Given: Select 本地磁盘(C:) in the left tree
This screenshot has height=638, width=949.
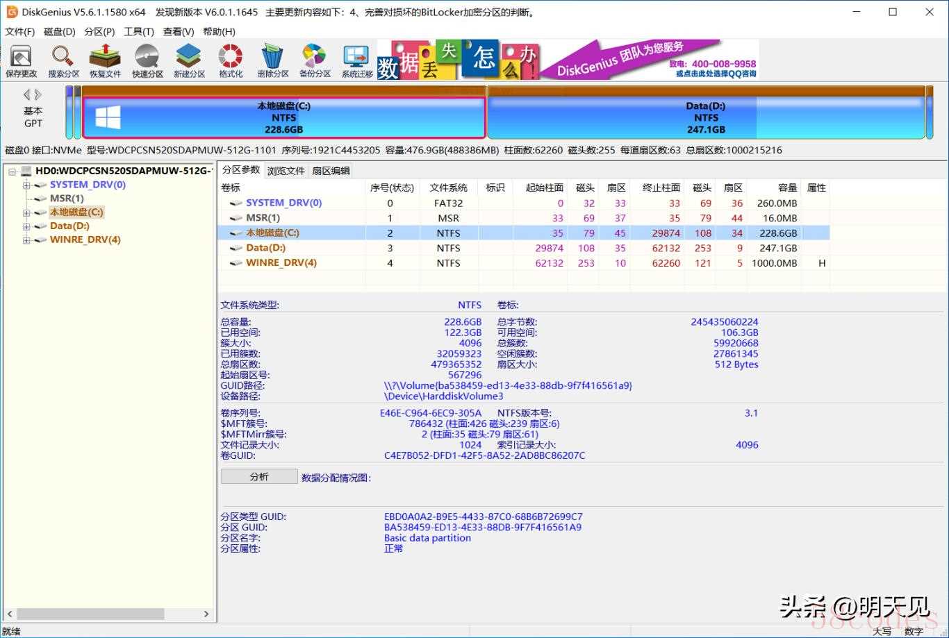Looking at the screenshot, I should [x=76, y=212].
